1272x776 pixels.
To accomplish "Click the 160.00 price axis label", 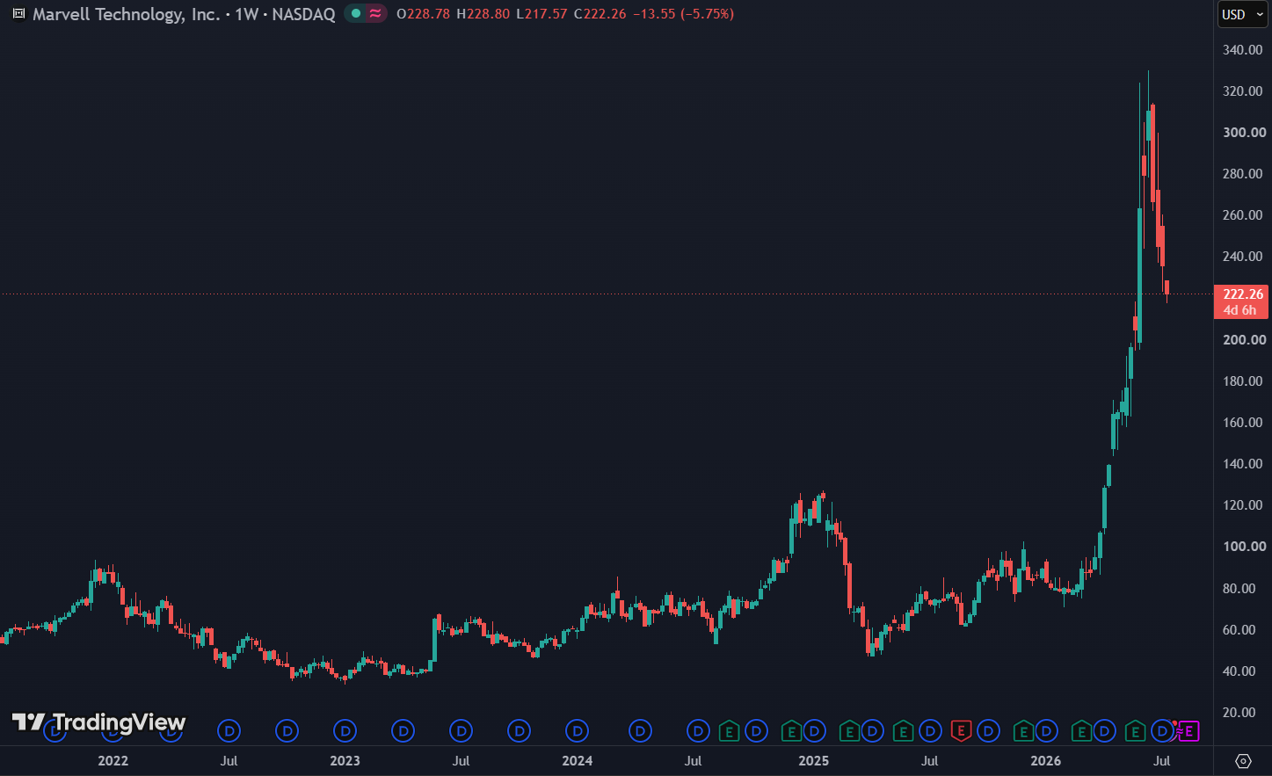I will coord(1244,423).
